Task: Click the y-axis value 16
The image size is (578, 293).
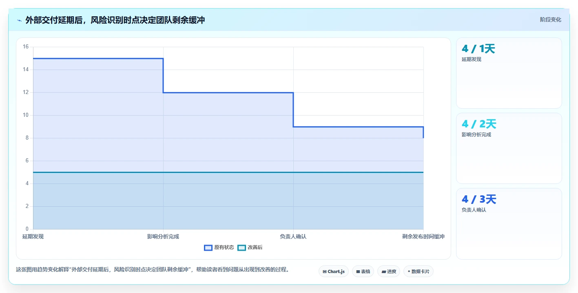Action: coord(26,47)
